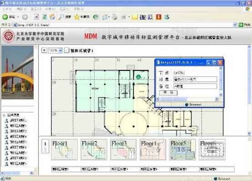The width and height of the screenshot is (252, 181).
Task: Open the Home page icon
Action: (x=52, y=17)
